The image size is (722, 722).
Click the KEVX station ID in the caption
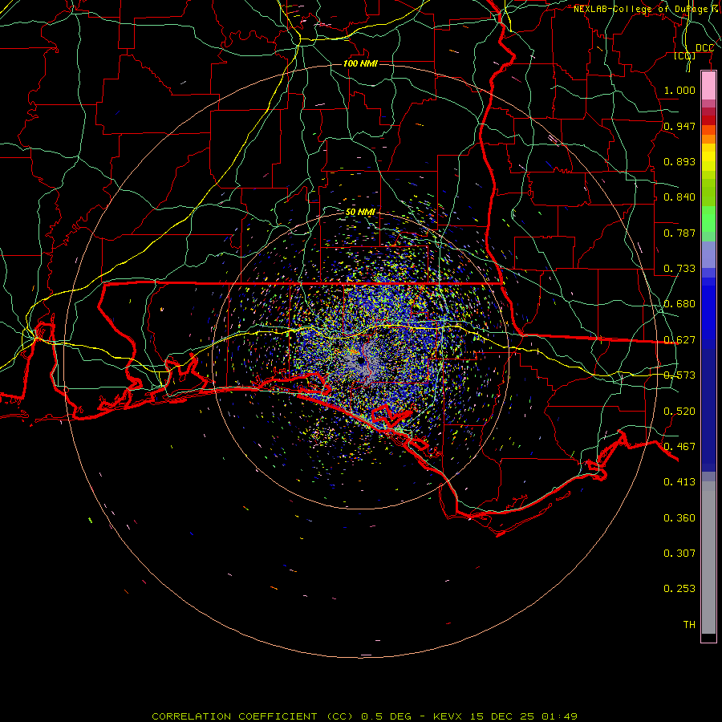coord(449,716)
